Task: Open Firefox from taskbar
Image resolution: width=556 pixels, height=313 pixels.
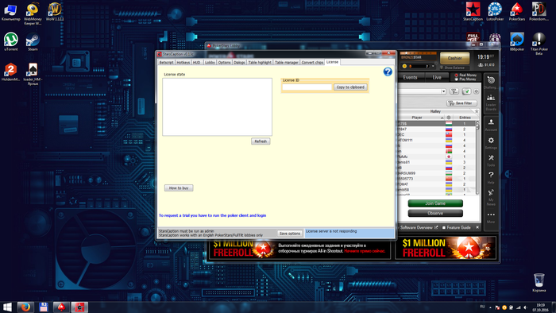Action: click(25, 307)
